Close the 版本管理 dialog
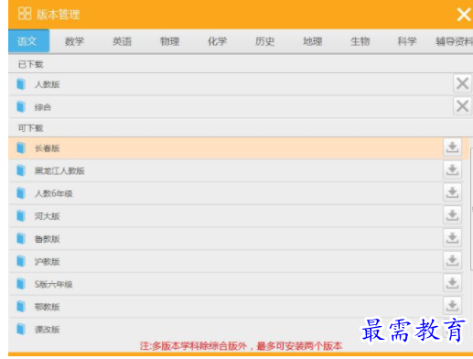The image size is (473, 359). click(x=464, y=15)
